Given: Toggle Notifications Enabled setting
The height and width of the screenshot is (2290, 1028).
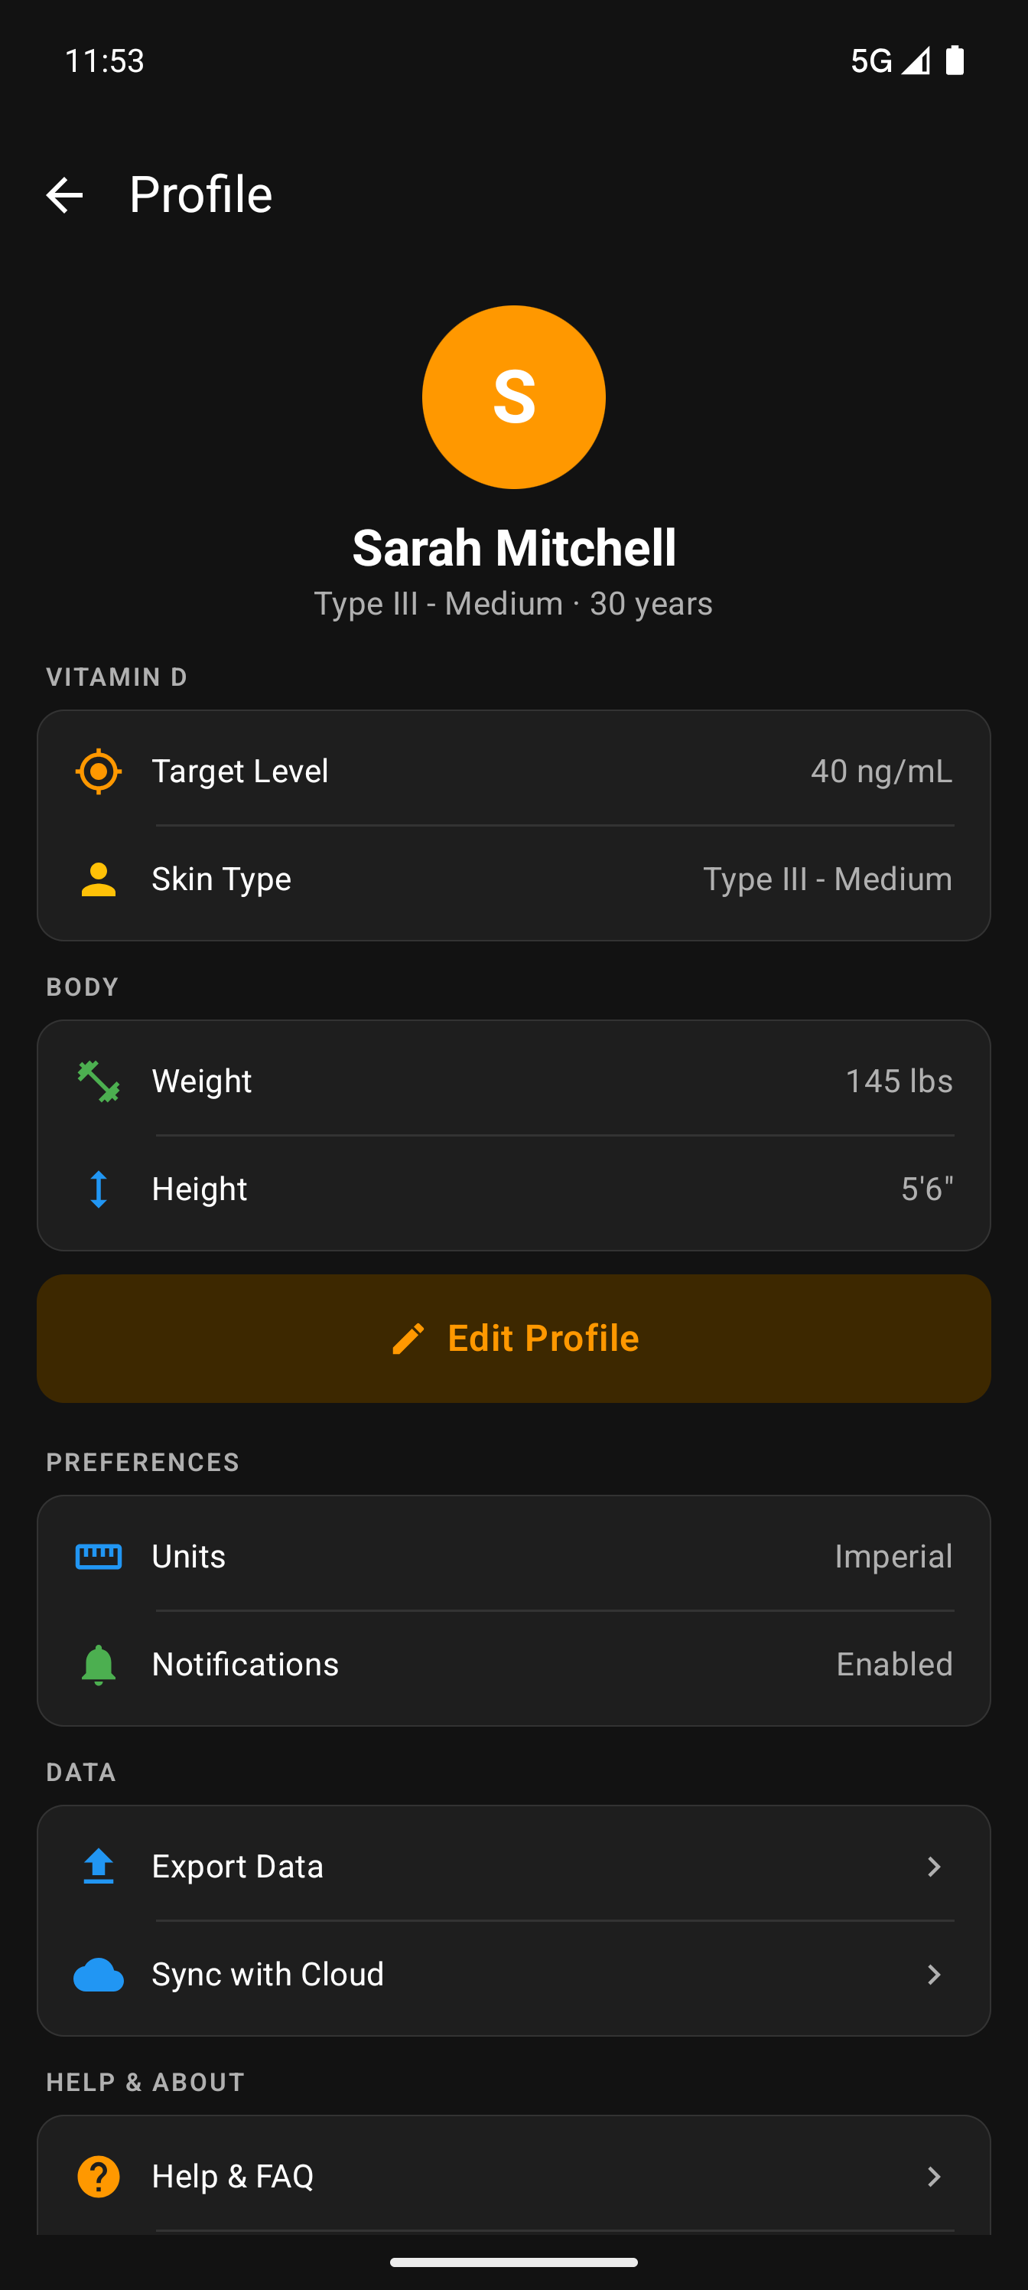Looking at the screenshot, I should [894, 1664].
